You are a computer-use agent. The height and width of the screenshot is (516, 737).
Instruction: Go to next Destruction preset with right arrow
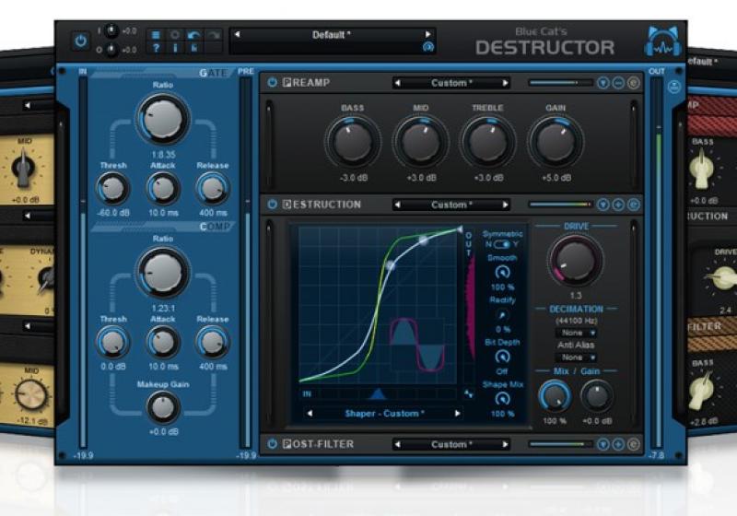506,205
